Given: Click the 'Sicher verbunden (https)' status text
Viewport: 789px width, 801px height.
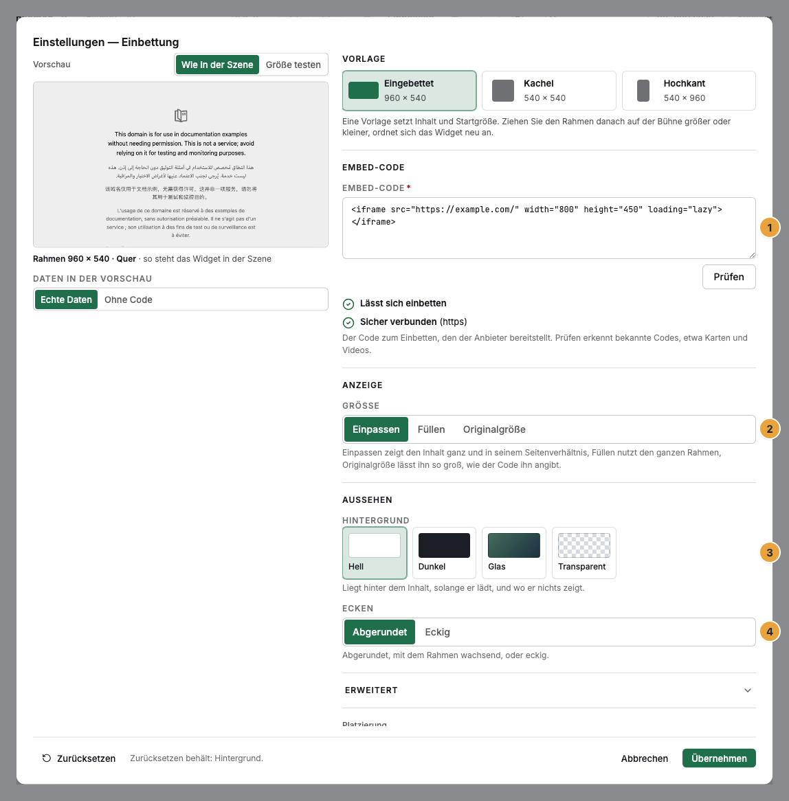Looking at the screenshot, I should click(414, 321).
